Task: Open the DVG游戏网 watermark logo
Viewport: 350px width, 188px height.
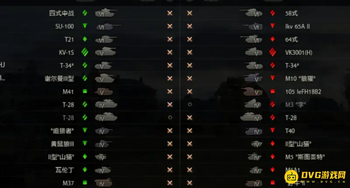Action: tap(315, 177)
